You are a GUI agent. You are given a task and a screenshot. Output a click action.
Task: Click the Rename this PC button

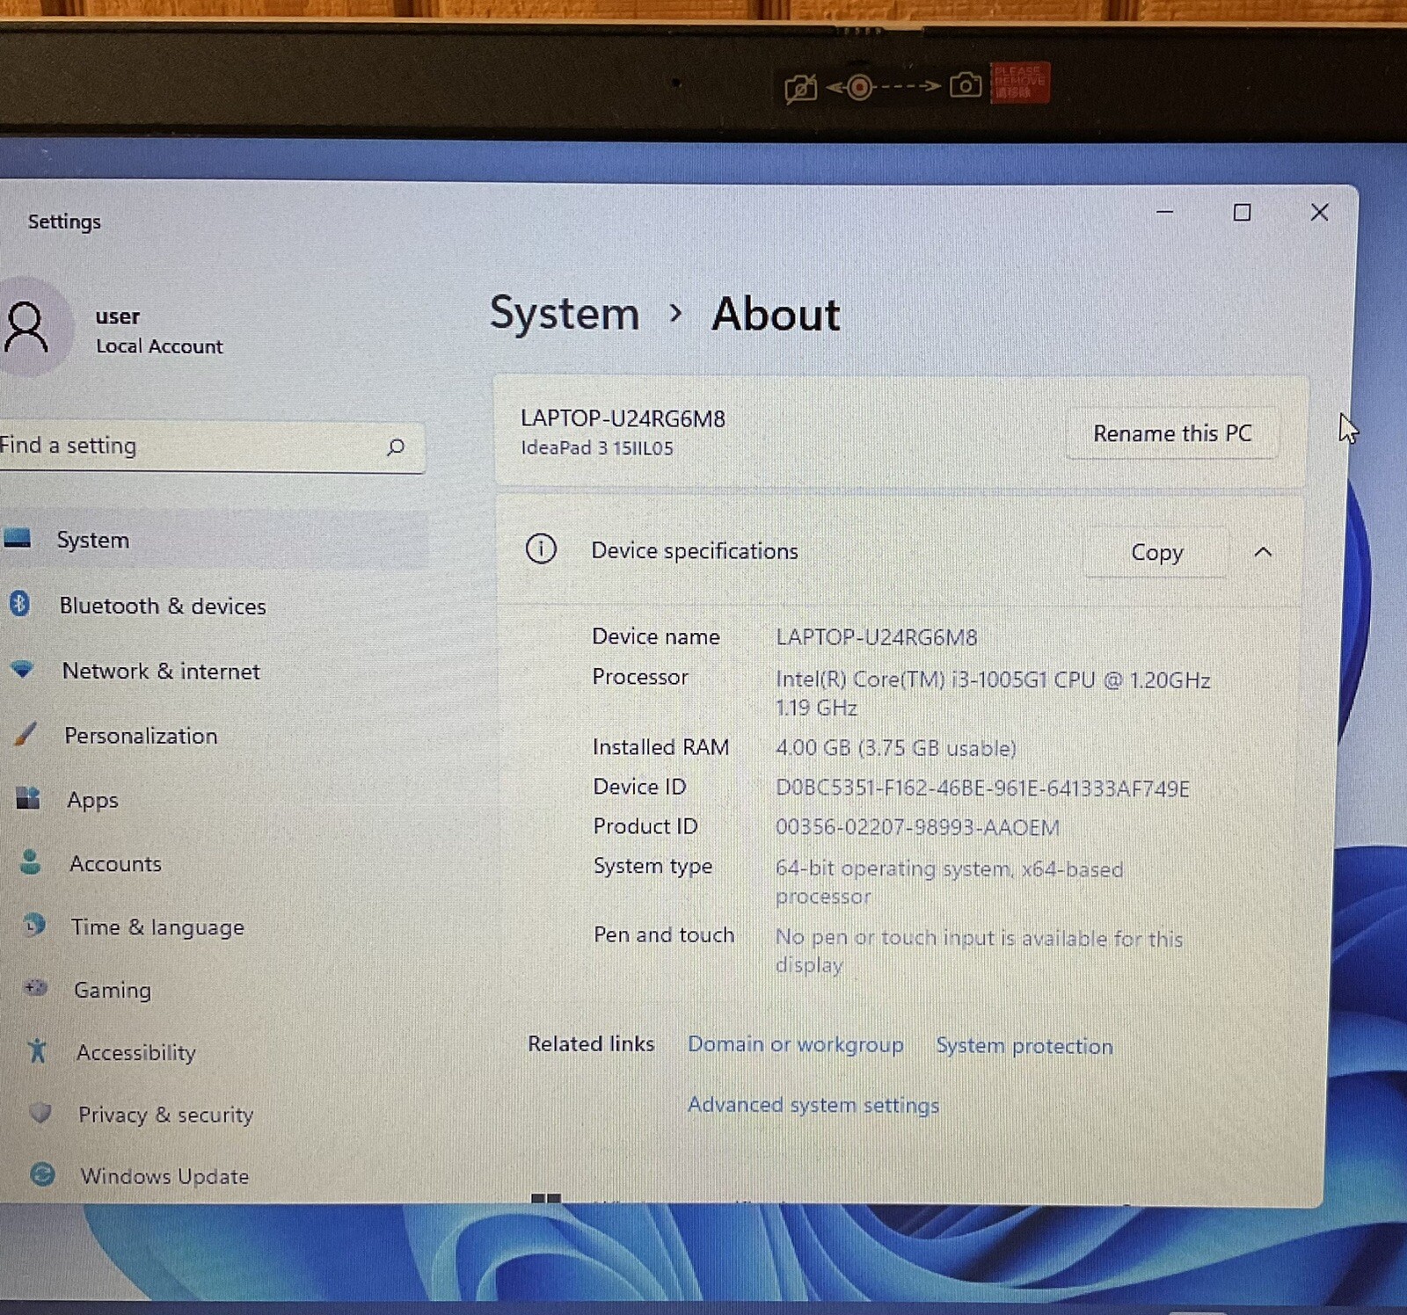click(1171, 433)
